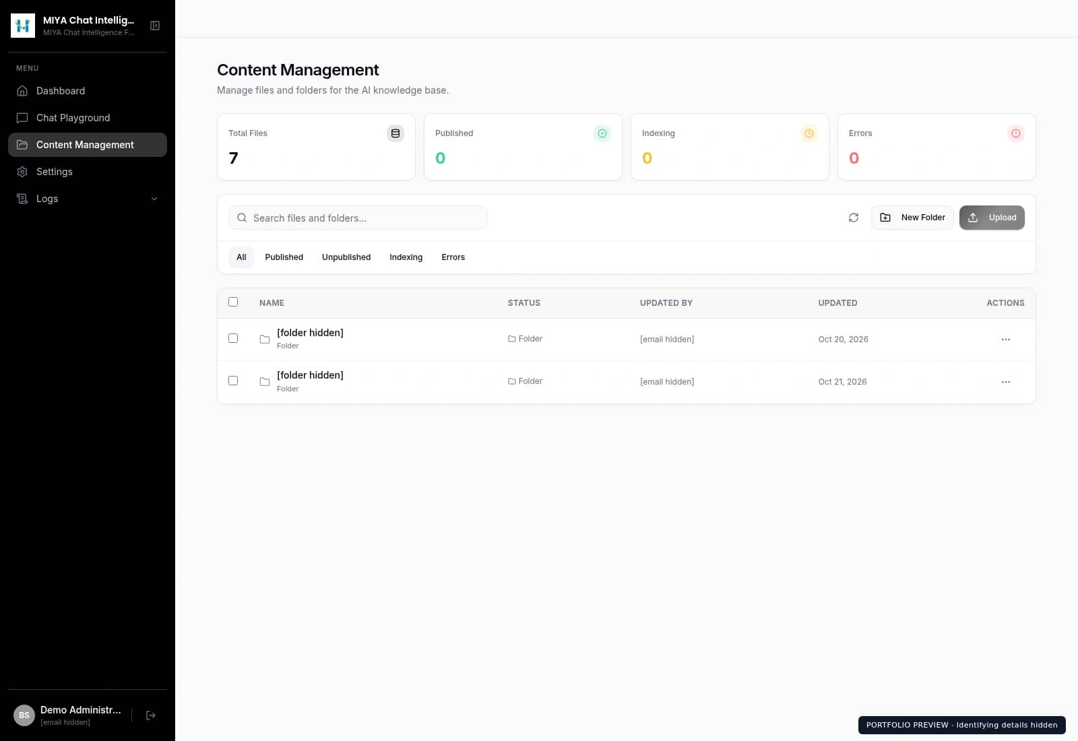The image size is (1078, 741).
Task: Select the All filter tab
Action: (241, 257)
